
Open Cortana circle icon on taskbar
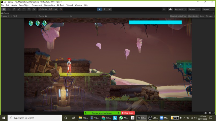tap(66, 118)
